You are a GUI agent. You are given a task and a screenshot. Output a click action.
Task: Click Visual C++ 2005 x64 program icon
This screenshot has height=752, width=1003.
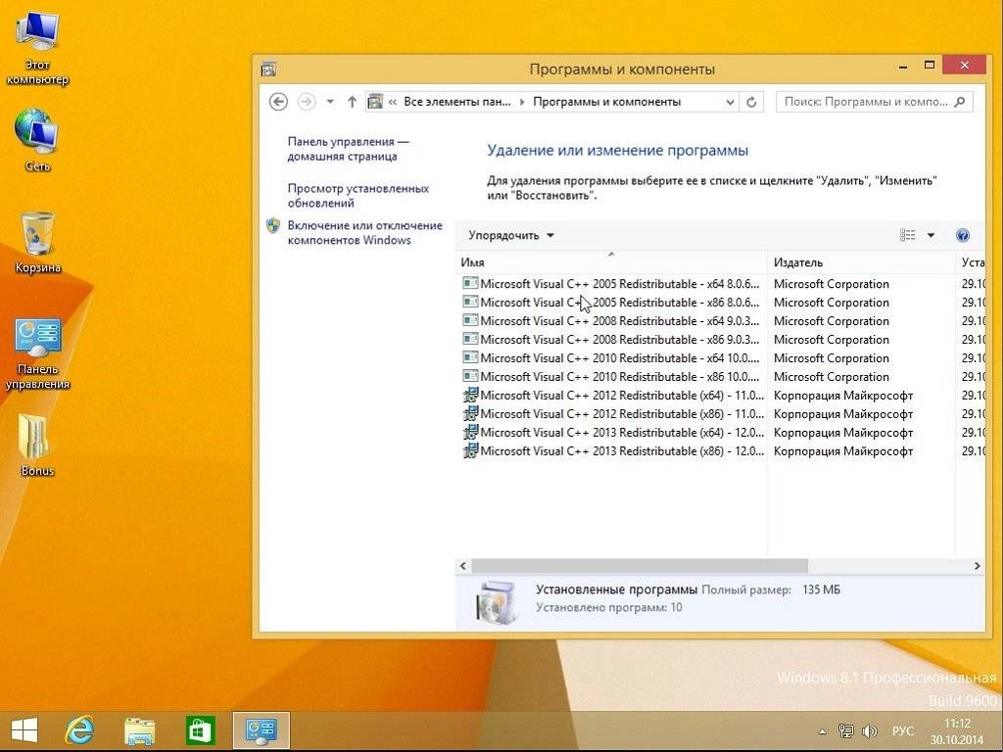(x=470, y=283)
